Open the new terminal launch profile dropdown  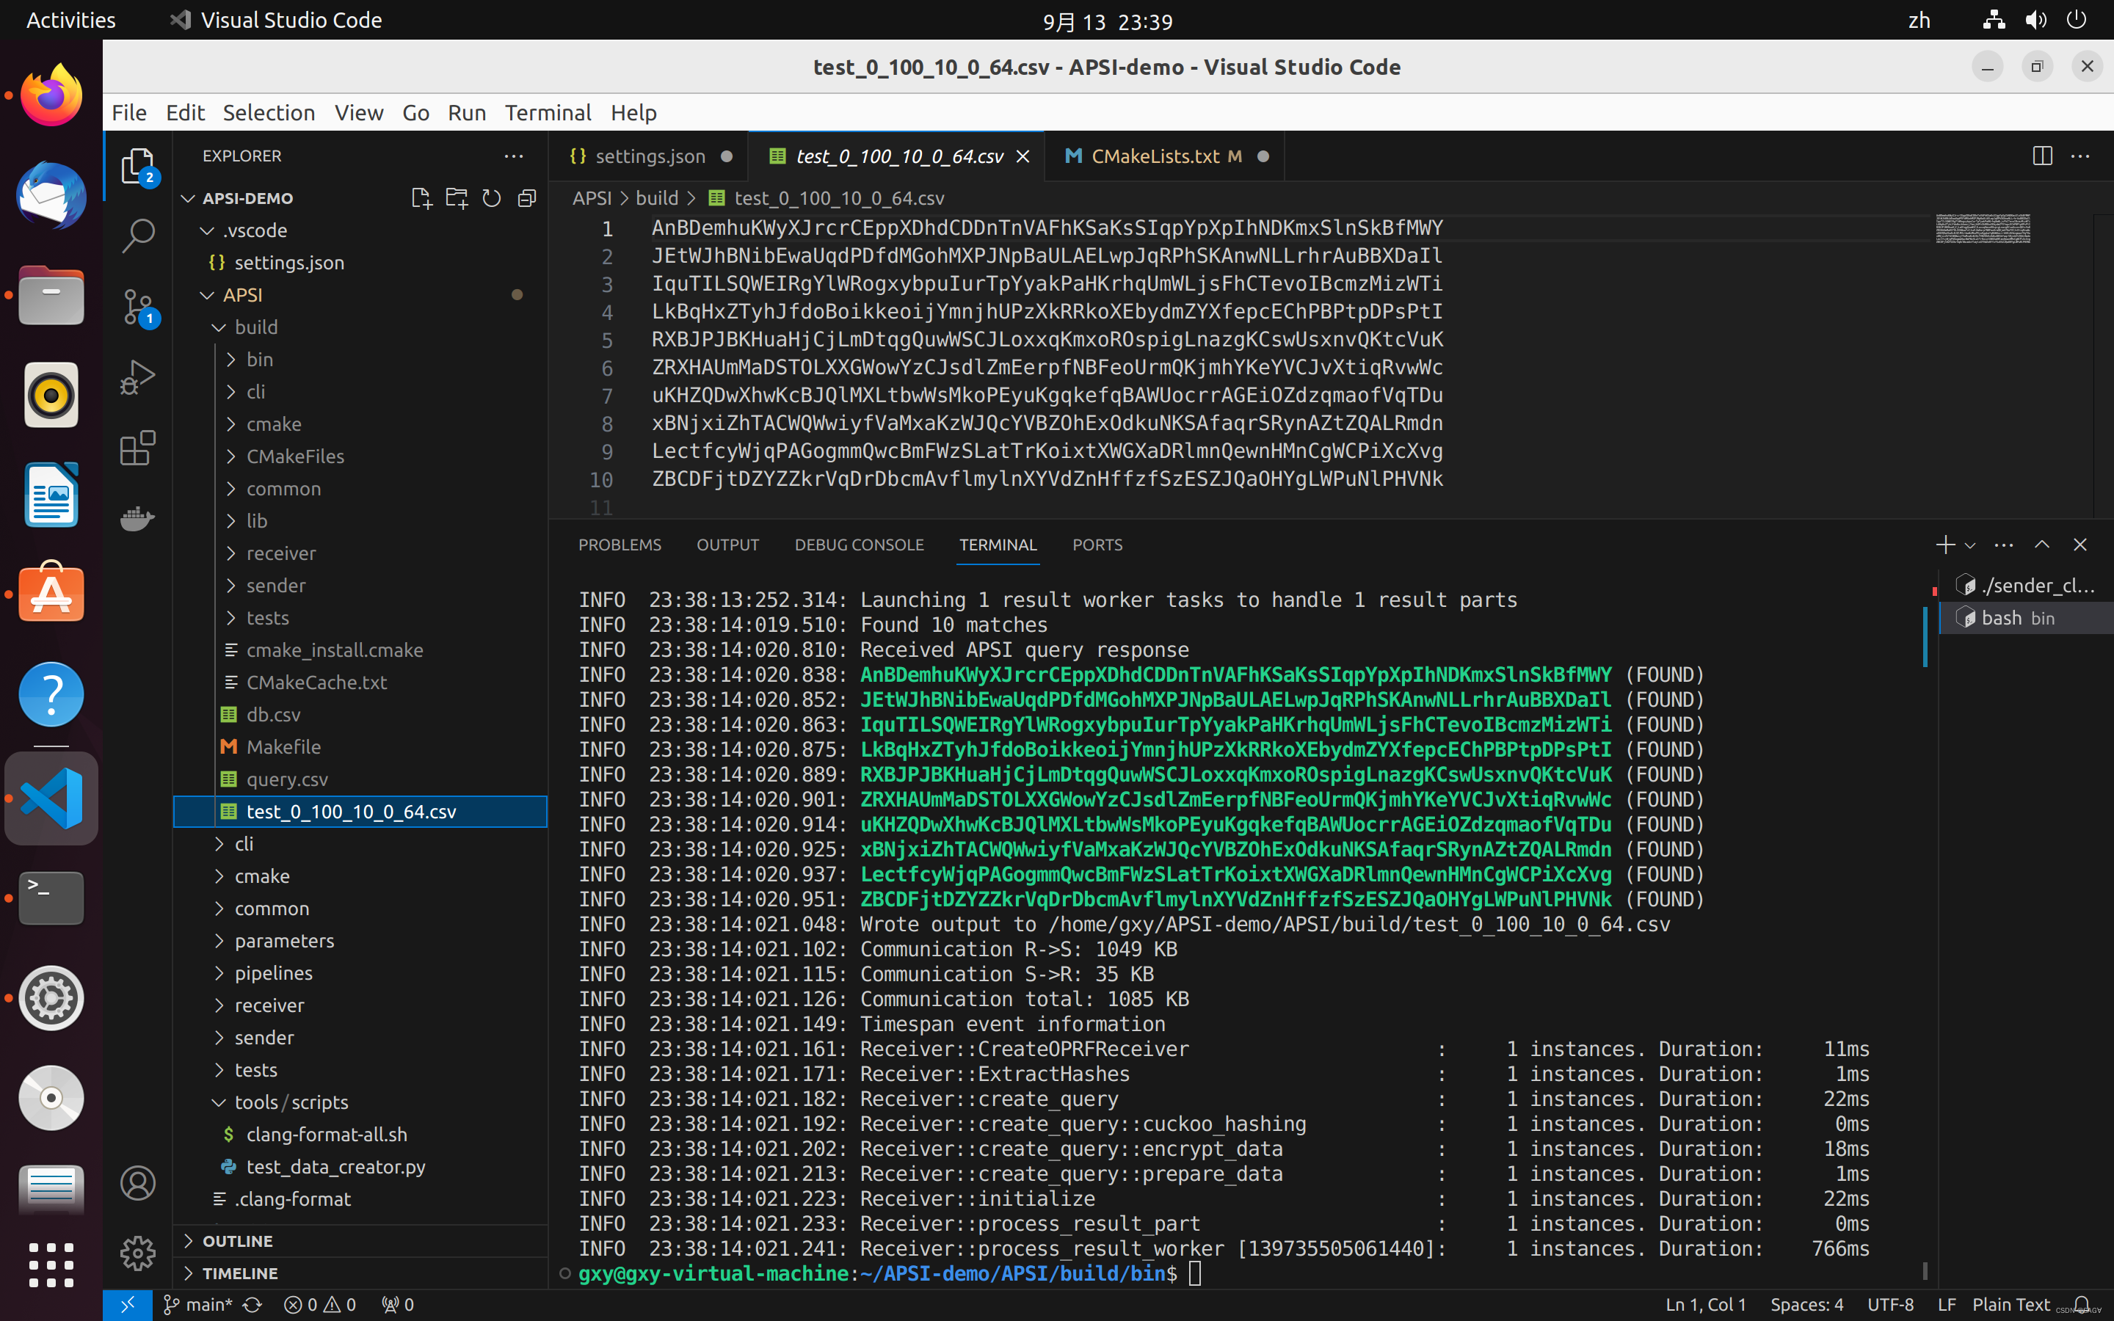pyautogui.click(x=1970, y=545)
